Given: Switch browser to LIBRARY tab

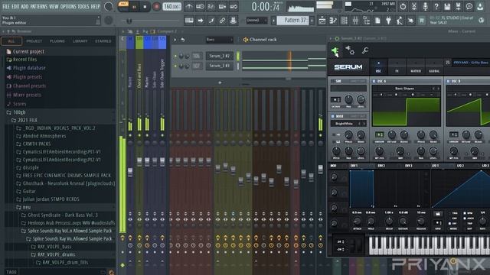Looking at the screenshot, I should 80,40.
